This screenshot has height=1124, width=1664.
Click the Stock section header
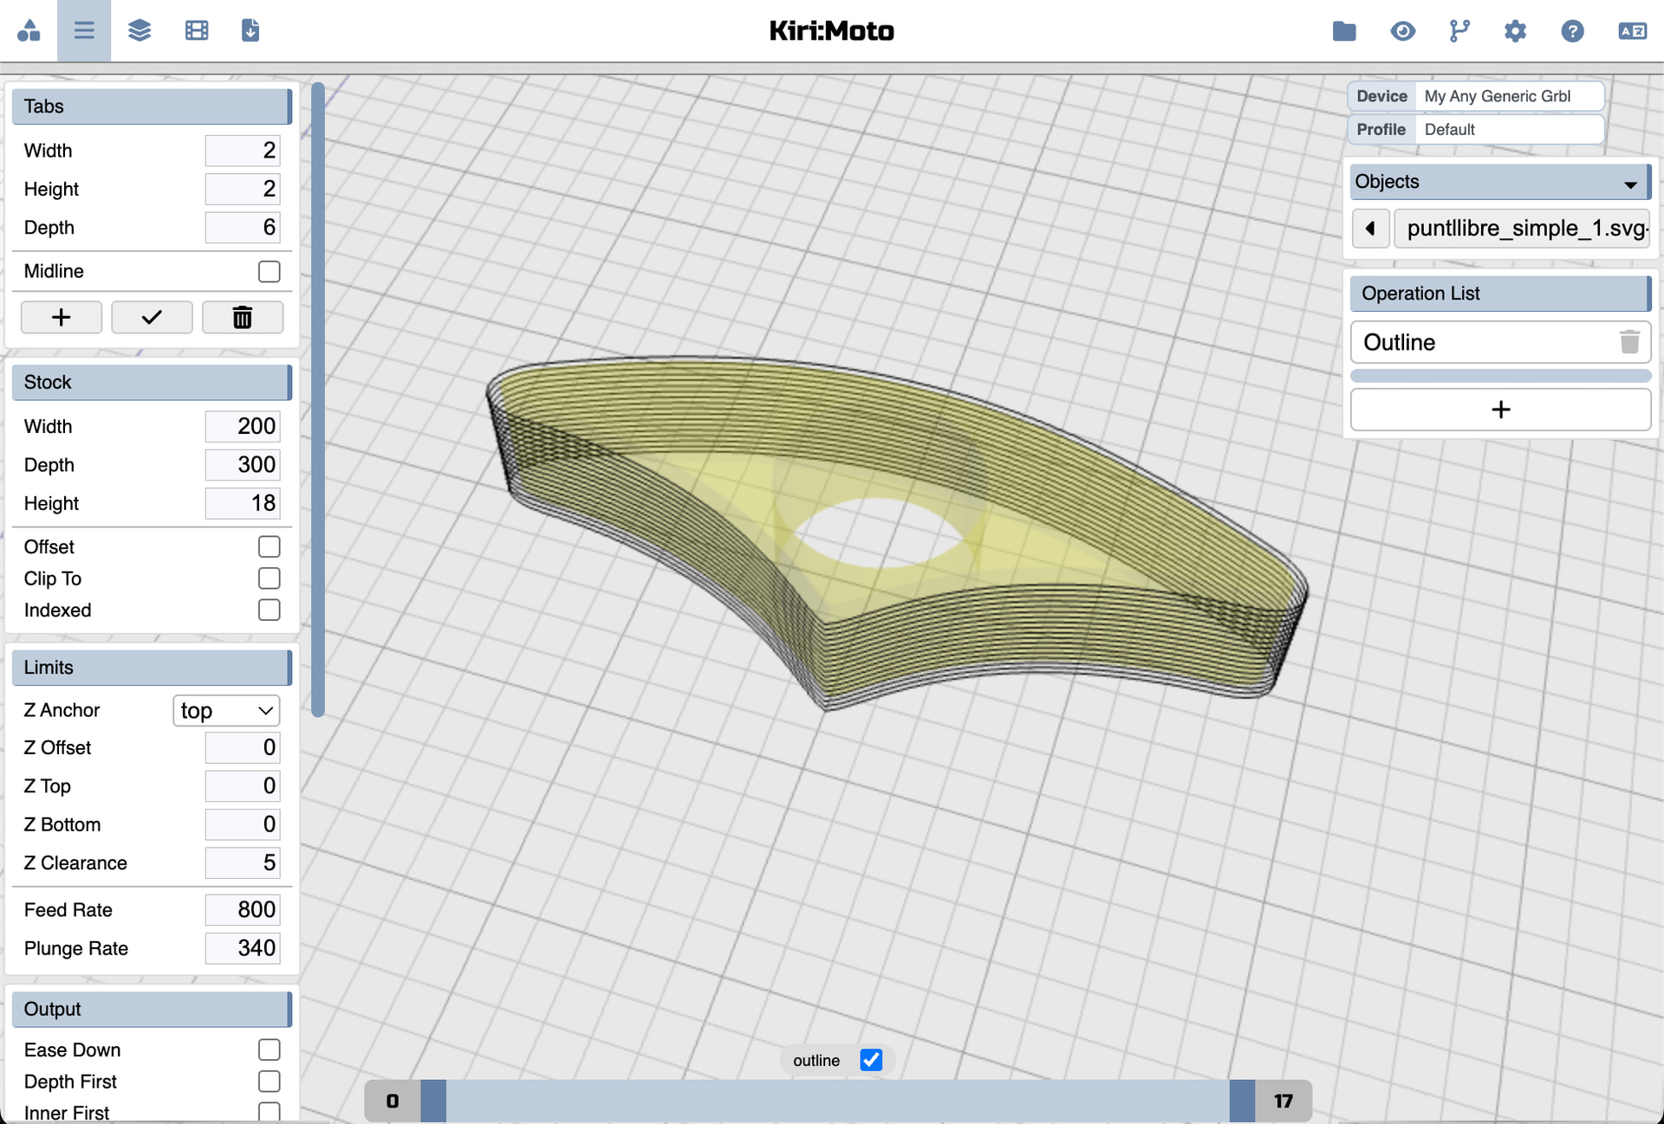(151, 382)
